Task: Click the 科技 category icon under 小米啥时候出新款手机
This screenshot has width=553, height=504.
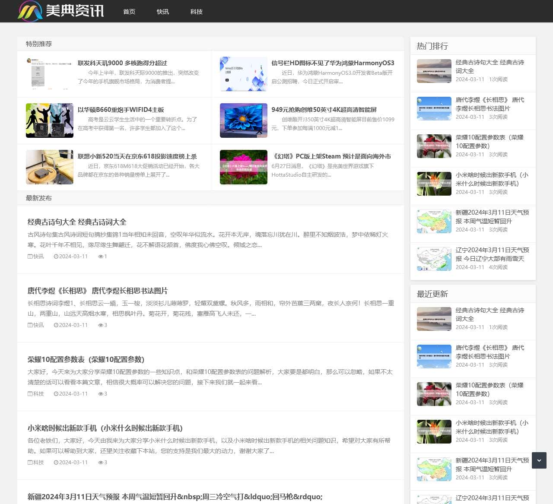Action: [x=29, y=462]
